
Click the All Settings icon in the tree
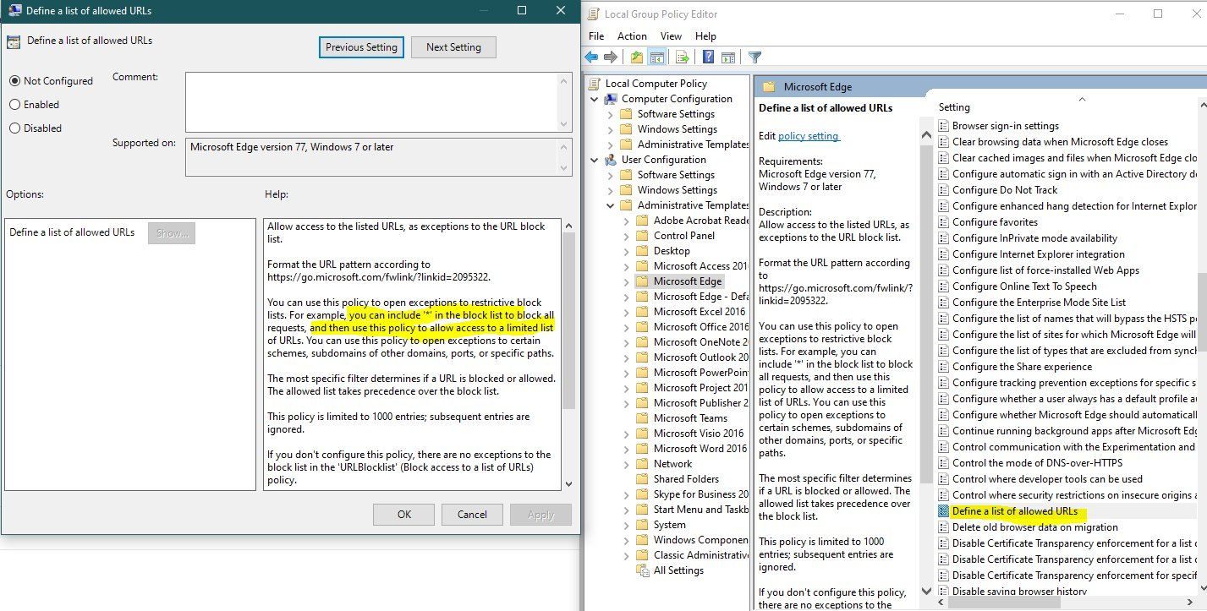pyautogui.click(x=642, y=570)
